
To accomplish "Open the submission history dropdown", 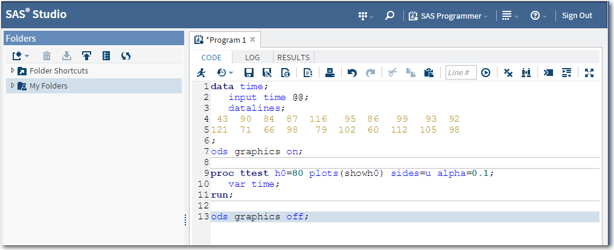I will tap(225, 73).
